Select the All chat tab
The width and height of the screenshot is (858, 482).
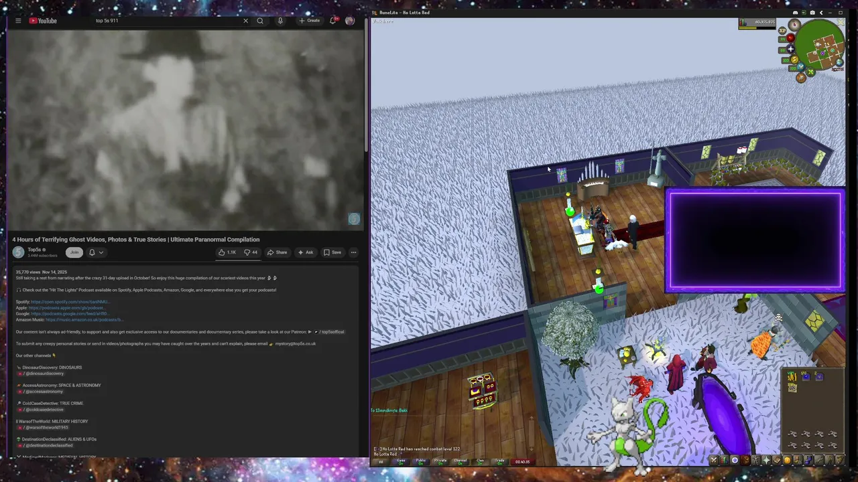381,461
